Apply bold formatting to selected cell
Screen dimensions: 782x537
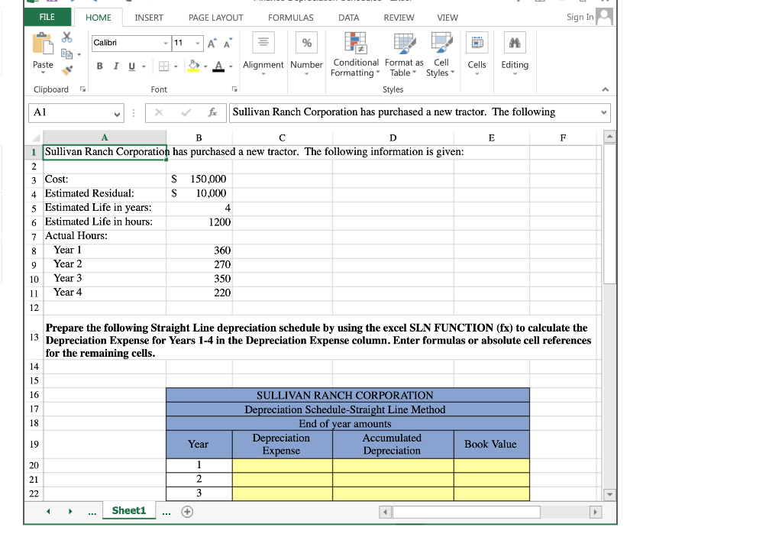pyautogui.click(x=99, y=66)
